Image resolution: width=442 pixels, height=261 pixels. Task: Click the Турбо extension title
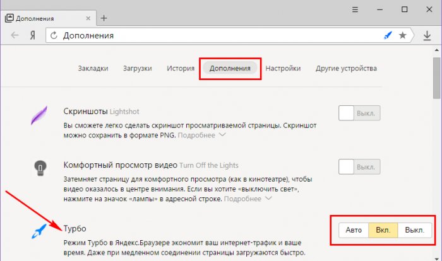[x=75, y=228]
